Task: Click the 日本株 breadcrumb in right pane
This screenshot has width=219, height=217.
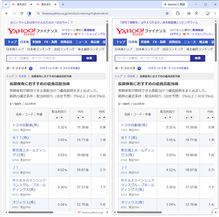Action: (x=131, y=76)
